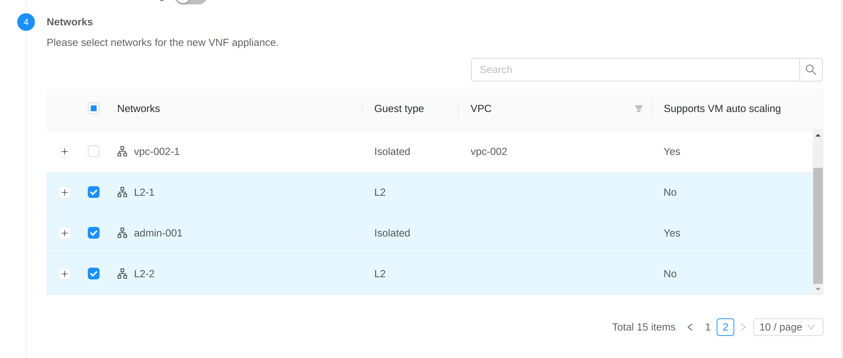Uncheck the L2-1 network

click(x=94, y=192)
